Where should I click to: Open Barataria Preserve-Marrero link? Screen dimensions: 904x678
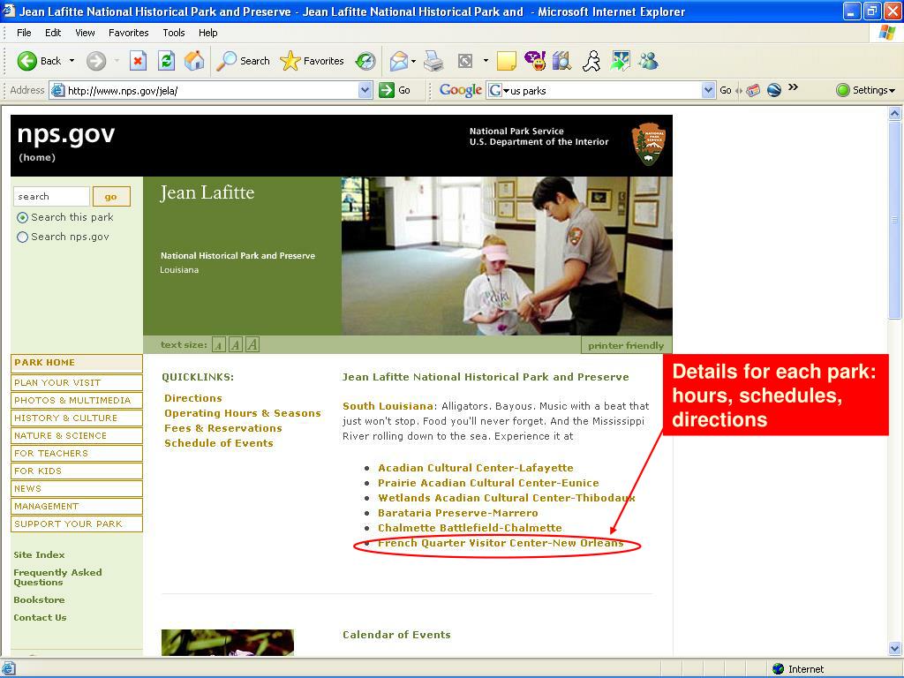click(x=458, y=513)
